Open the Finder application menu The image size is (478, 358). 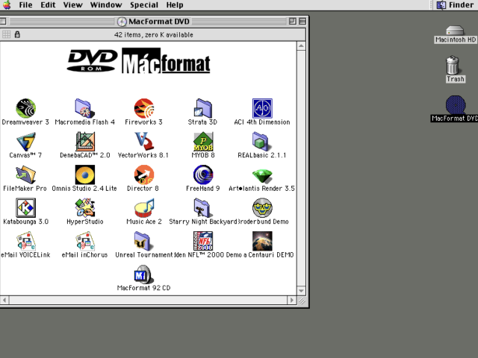tap(456, 5)
